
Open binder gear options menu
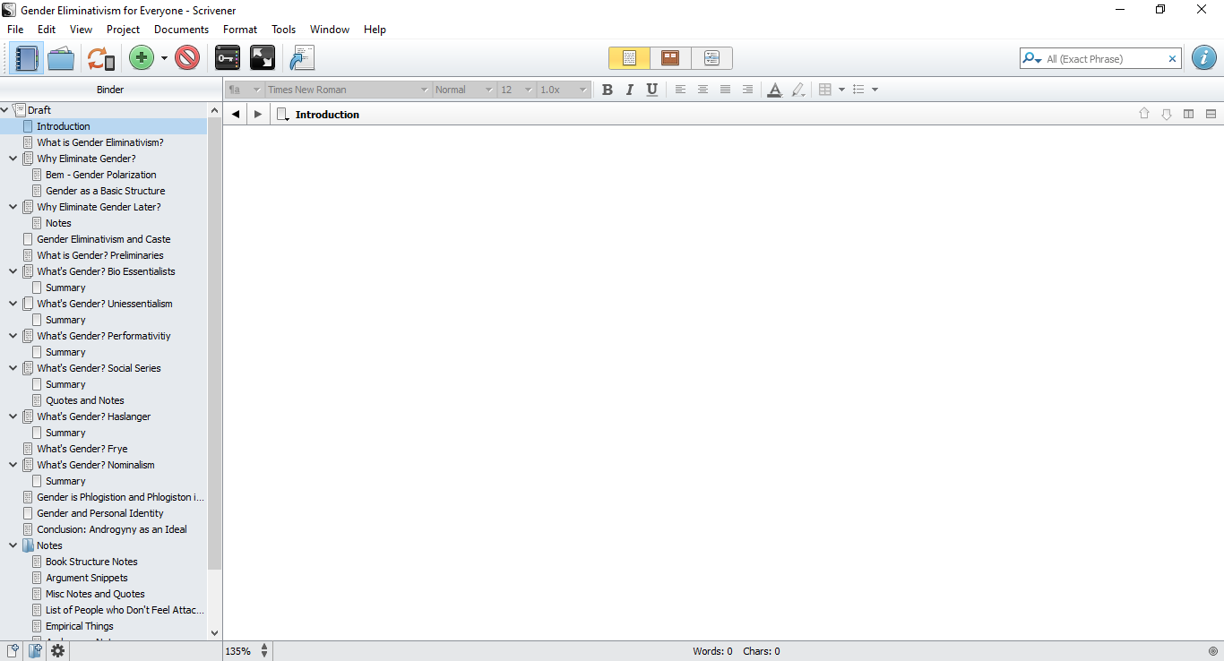pos(58,651)
